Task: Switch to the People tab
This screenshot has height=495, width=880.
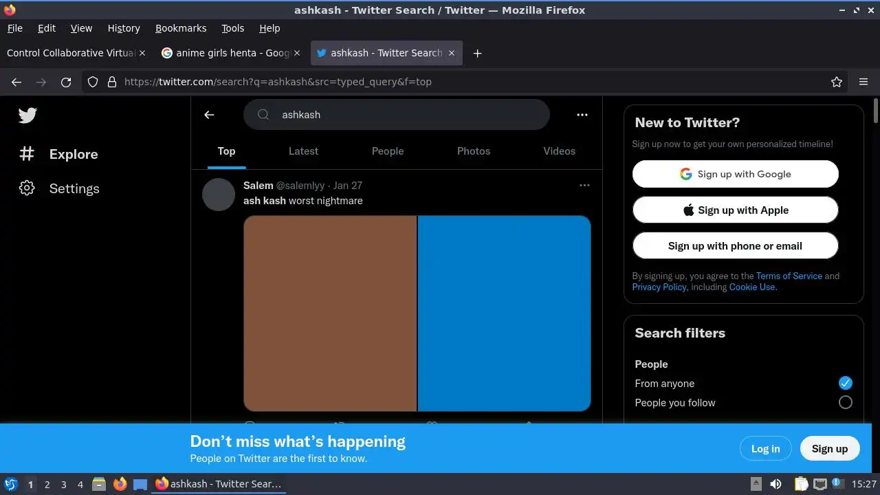Action: coord(388,151)
